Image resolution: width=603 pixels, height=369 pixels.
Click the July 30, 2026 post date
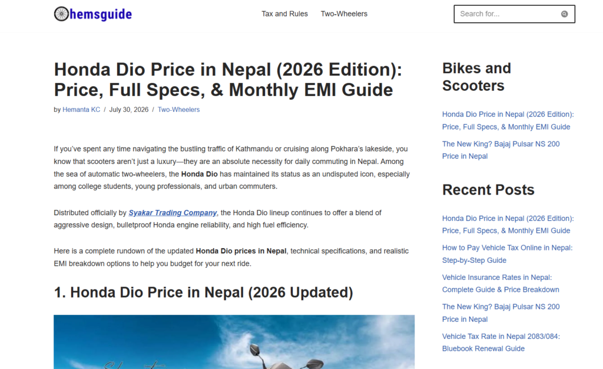129,110
